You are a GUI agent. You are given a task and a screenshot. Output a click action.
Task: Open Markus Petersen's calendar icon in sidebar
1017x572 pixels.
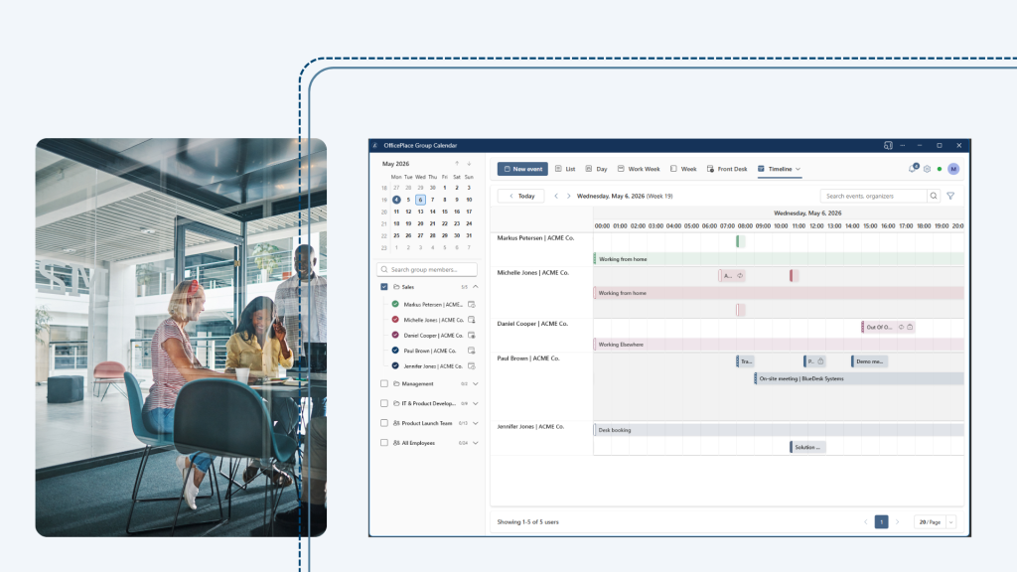pyautogui.click(x=472, y=304)
